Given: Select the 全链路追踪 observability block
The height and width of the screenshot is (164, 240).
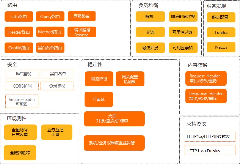Looking at the screenshot, I should pyautogui.click(x=20, y=153).
